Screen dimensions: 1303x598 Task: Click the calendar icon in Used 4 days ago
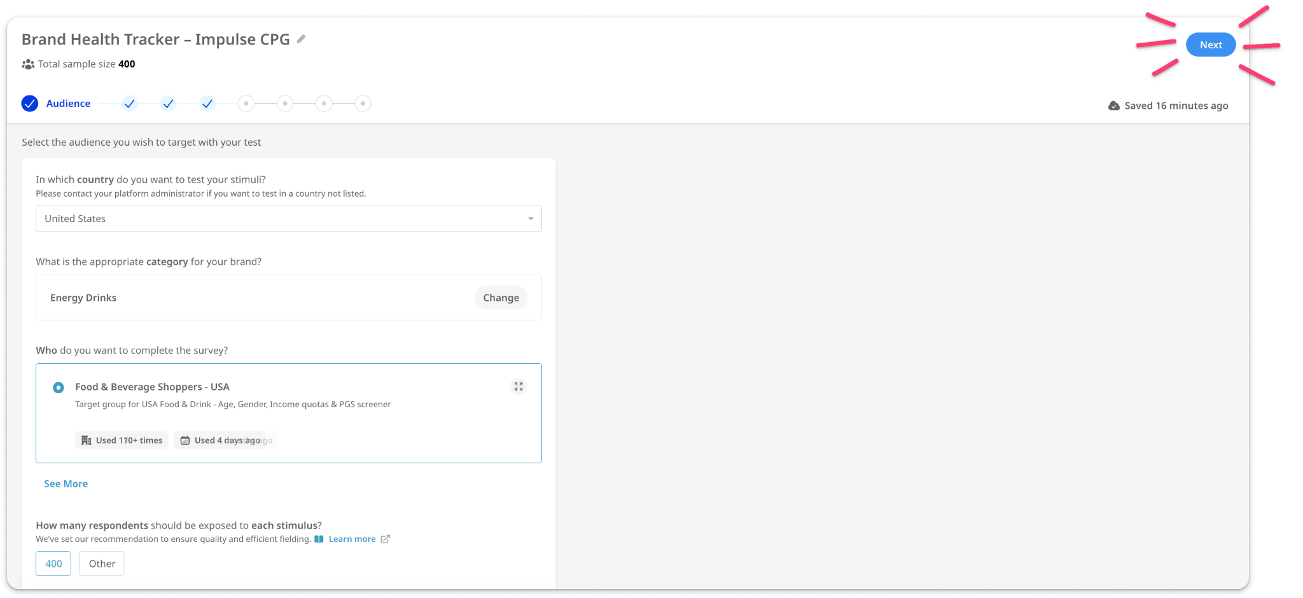click(185, 440)
